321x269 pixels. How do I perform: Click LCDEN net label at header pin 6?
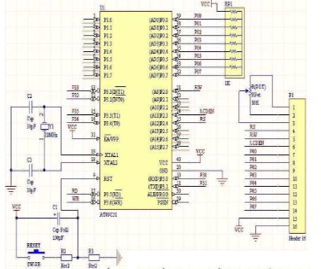coord(257,143)
